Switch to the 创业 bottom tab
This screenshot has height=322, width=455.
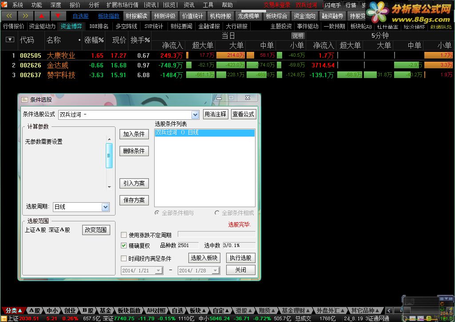70,311
